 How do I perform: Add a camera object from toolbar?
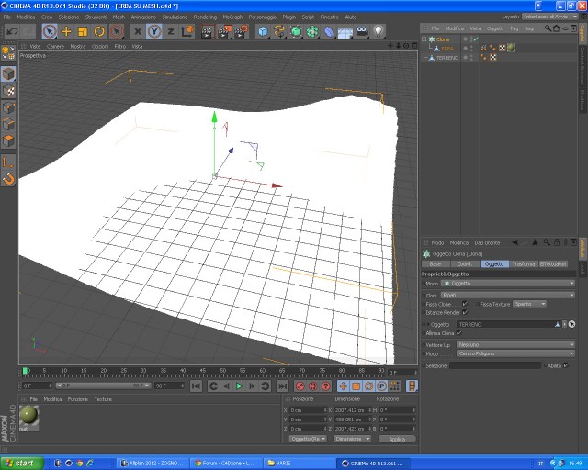pyautogui.click(x=362, y=31)
